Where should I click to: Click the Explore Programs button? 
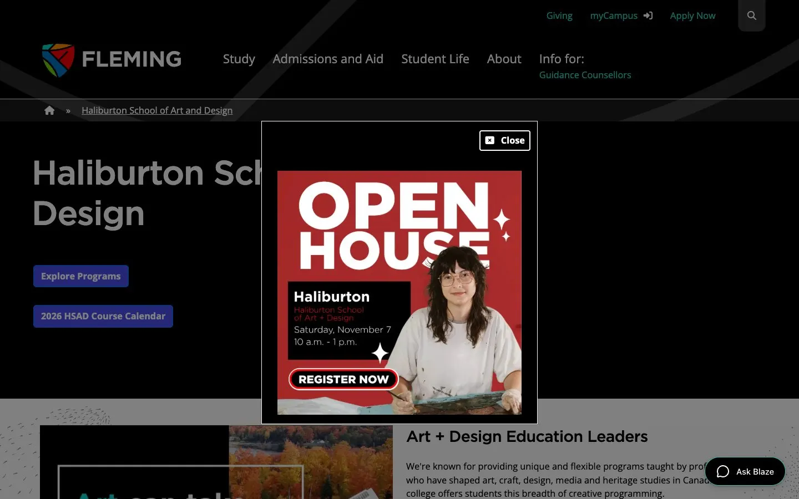coord(81,276)
